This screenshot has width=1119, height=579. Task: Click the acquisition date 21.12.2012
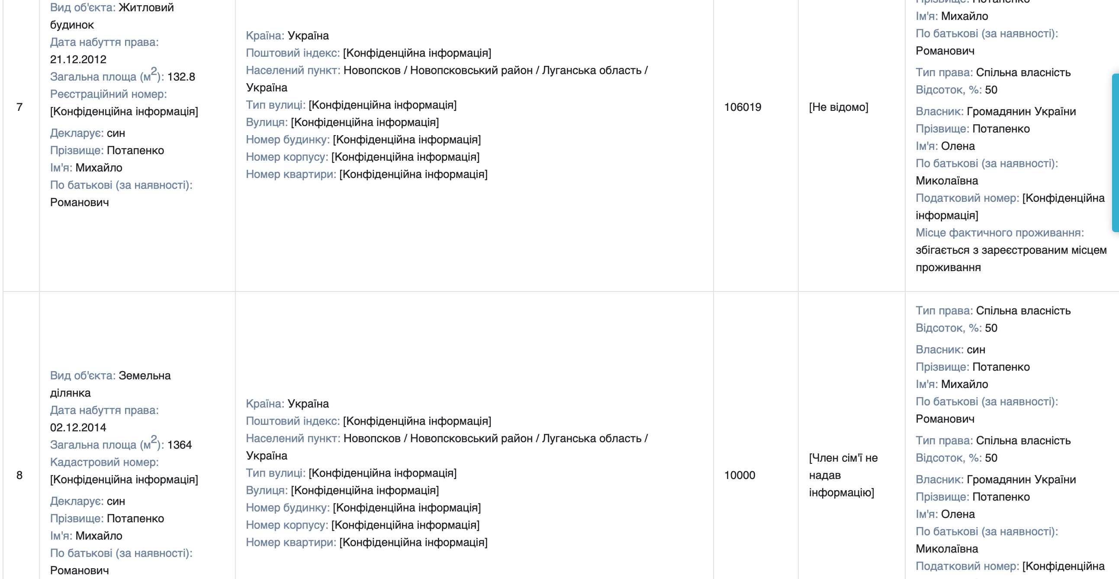[x=78, y=60]
